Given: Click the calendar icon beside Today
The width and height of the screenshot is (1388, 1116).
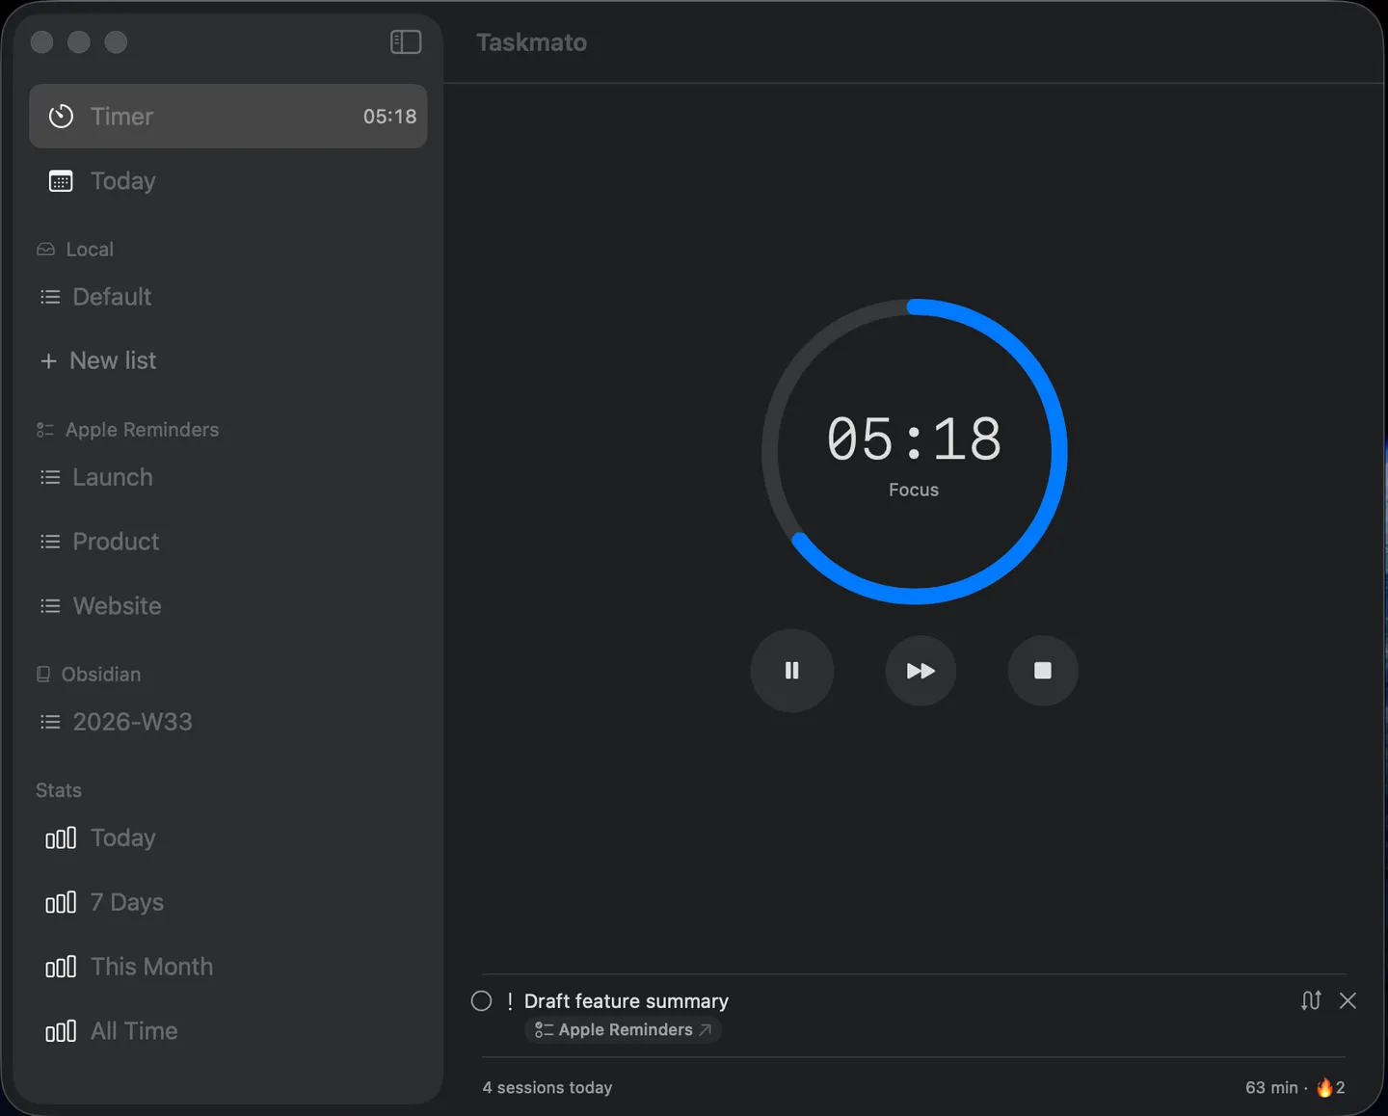Looking at the screenshot, I should pyautogui.click(x=61, y=181).
